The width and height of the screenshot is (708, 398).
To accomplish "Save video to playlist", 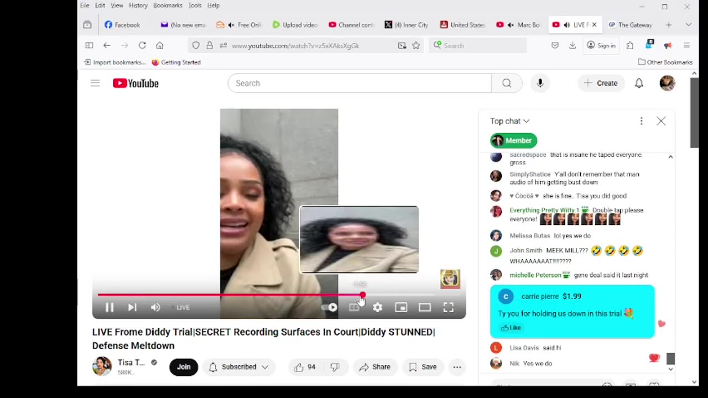I will tap(423, 366).
